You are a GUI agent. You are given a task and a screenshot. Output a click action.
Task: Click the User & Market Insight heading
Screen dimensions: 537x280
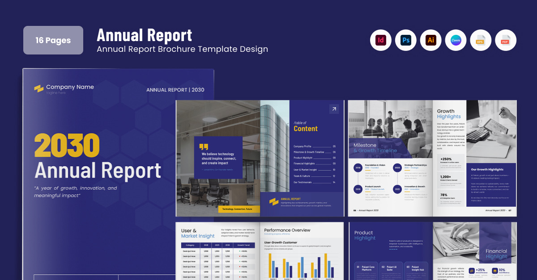(198, 233)
